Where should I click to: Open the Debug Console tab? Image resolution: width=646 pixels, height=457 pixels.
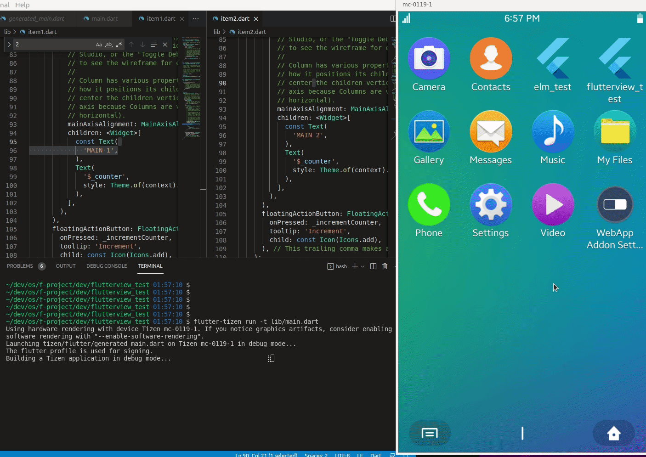(x=107, y=266)
